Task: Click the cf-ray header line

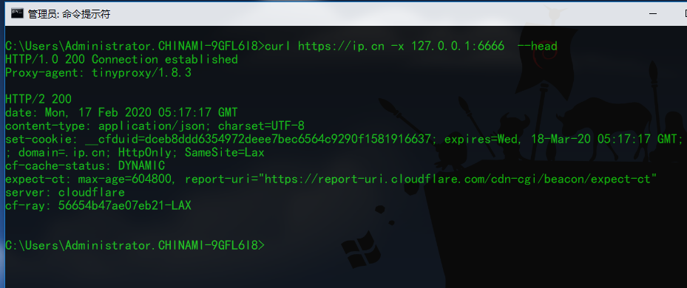Action: (x=98, y=206)
